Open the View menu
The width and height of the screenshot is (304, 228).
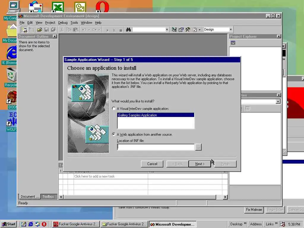tap(39, 23)
